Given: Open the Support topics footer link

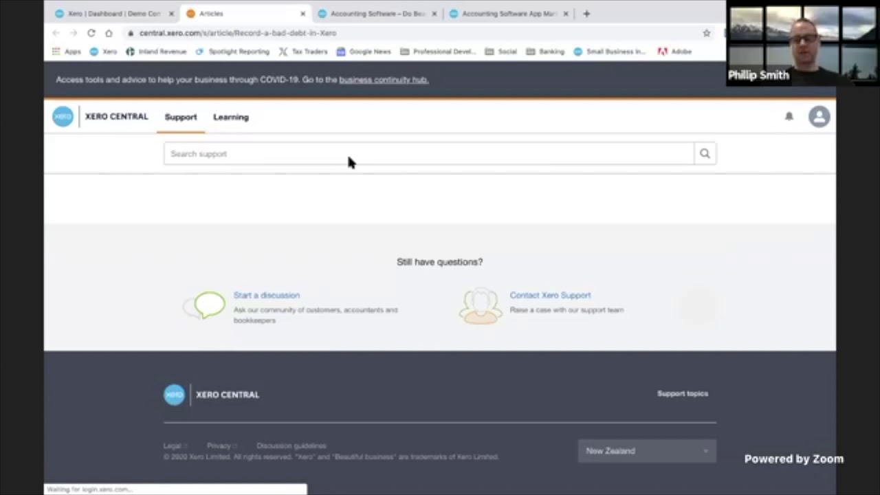Looking at the screenshot, I should coord(683,394).
